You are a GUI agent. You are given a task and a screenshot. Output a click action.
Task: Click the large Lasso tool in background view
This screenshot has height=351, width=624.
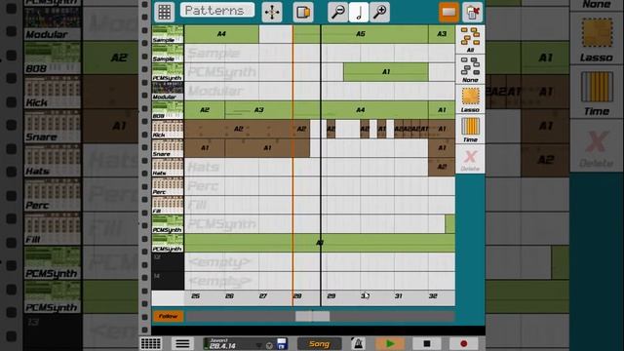click(x=596, y=39)
